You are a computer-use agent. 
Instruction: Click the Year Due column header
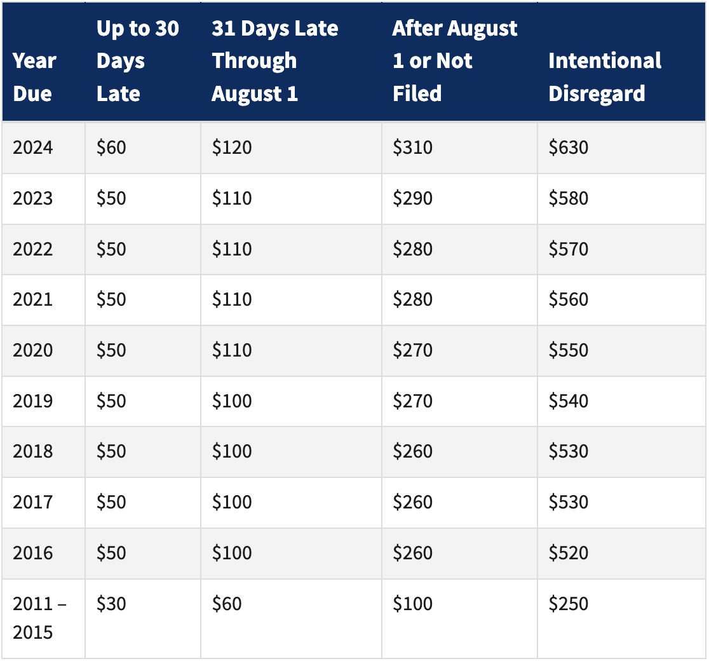pos(35,77)
